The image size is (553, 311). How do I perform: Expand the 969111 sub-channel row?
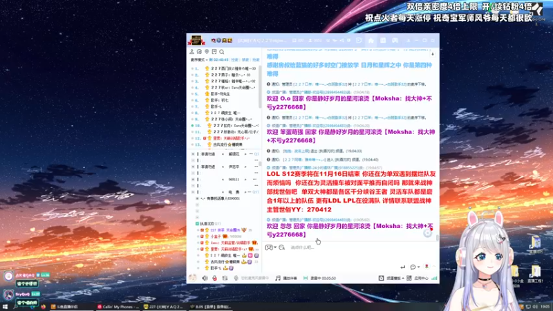pos(193,180)
